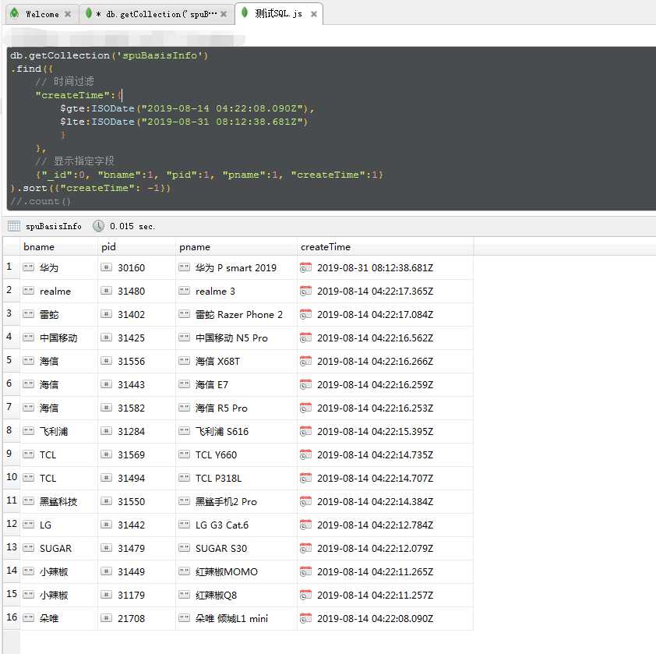This screenshot has height=654, width=656.
Task: Click the string icon beside 雷蛇 bname
Action: [29, 313]
